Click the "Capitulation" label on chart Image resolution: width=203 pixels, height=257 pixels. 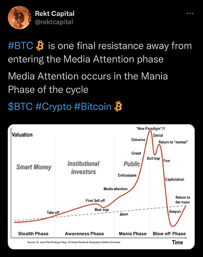point(175,179)
